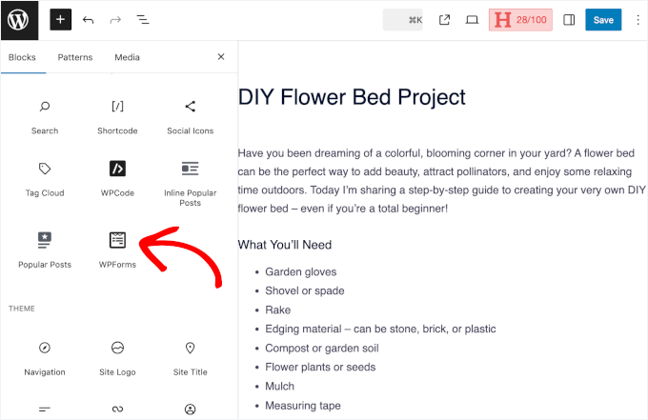Switch to the Patterns tab
The width and height of the screenshot is (648, 420).
75,57
